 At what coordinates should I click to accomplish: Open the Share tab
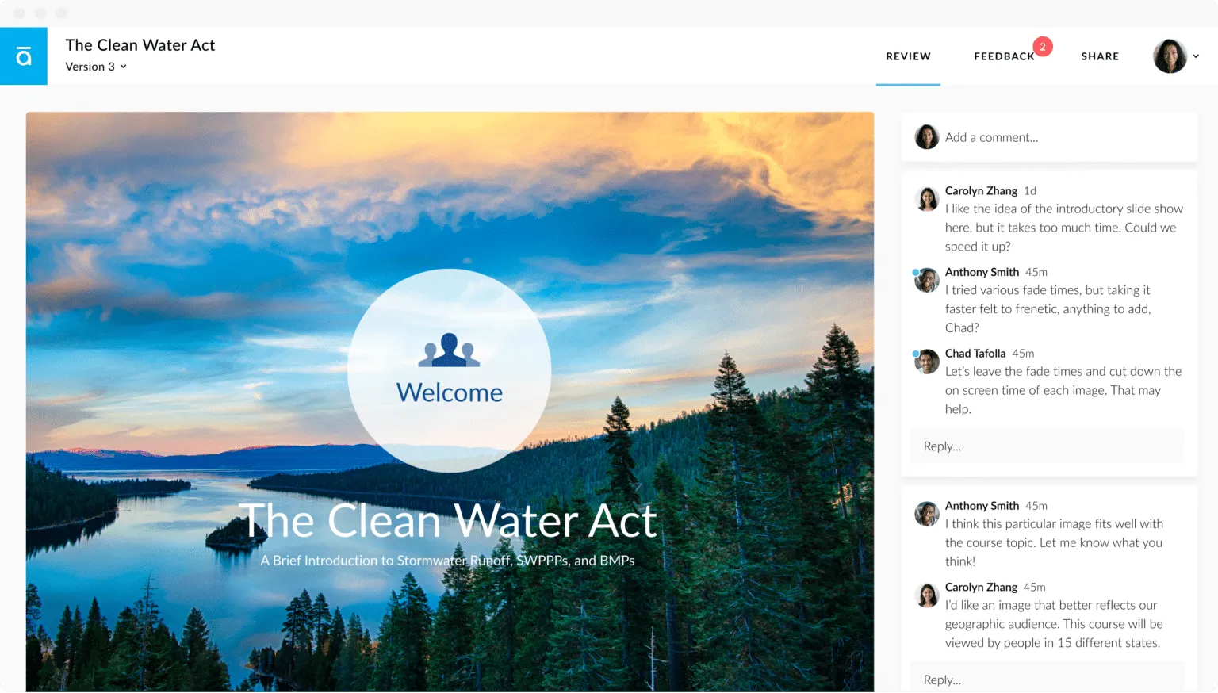(1100, 56)
